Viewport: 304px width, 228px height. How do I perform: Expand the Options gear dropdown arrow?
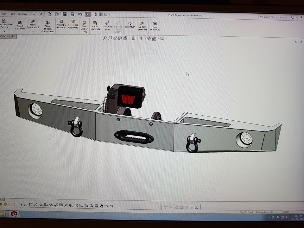pyautogui.click(x=110, y=14)
